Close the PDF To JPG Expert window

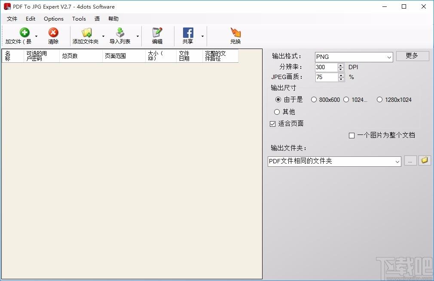pos(424,6)
